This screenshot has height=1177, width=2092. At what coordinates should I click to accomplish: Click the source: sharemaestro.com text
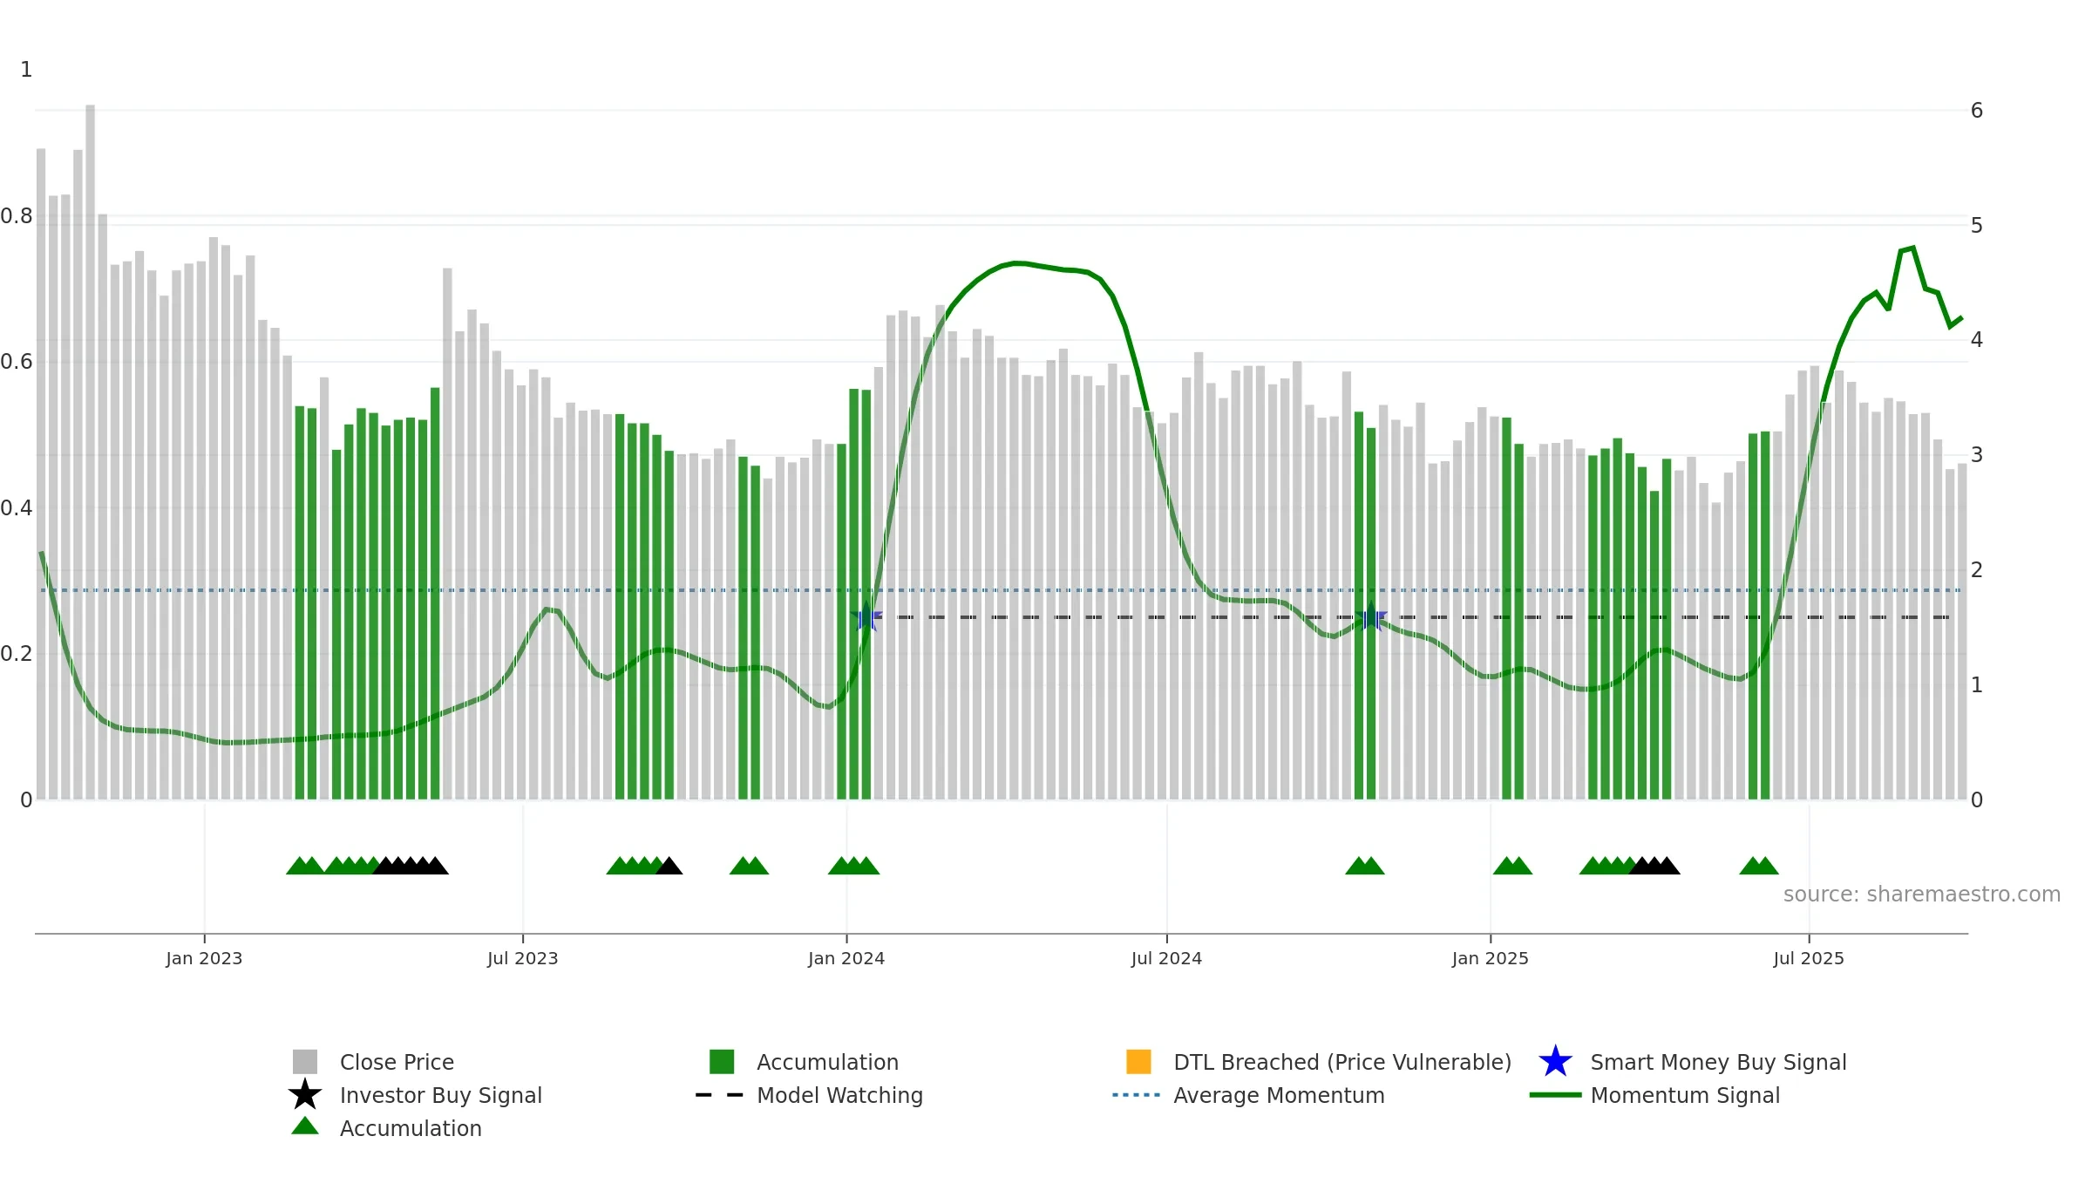pos(1922,895)
